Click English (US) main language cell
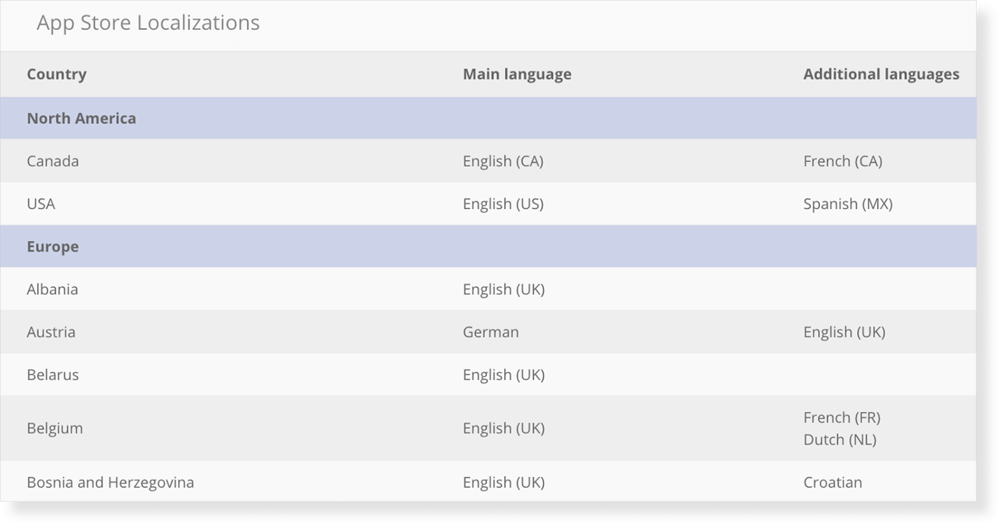Viewport: 1000px width, 525px height. [x=503, y=204]
